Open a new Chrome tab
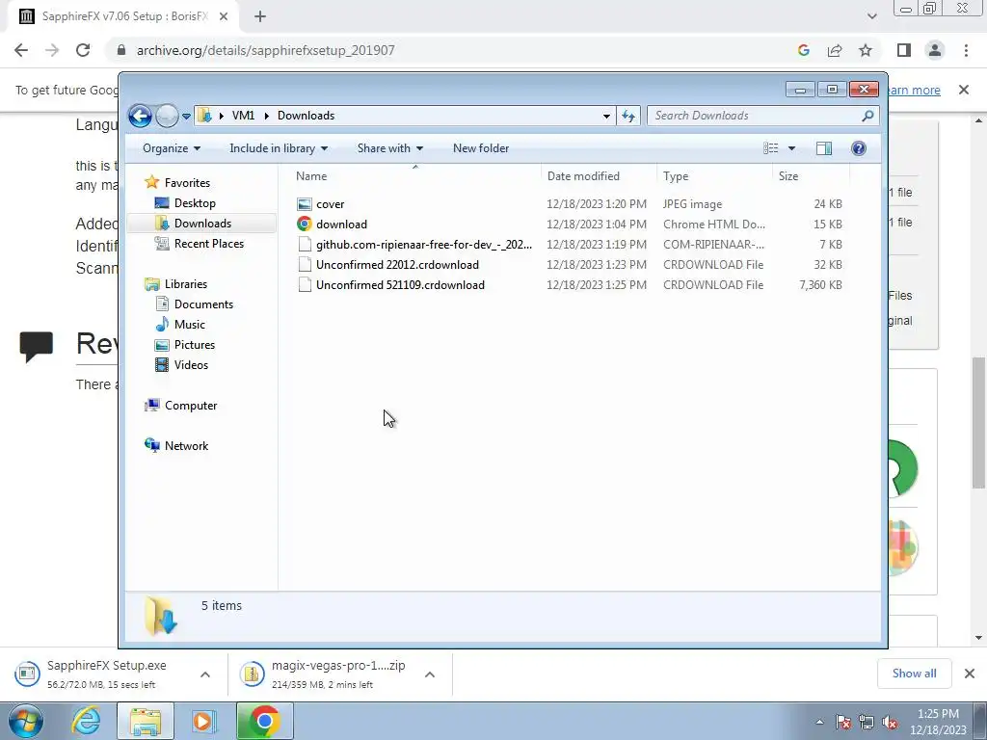 (260, 17)
